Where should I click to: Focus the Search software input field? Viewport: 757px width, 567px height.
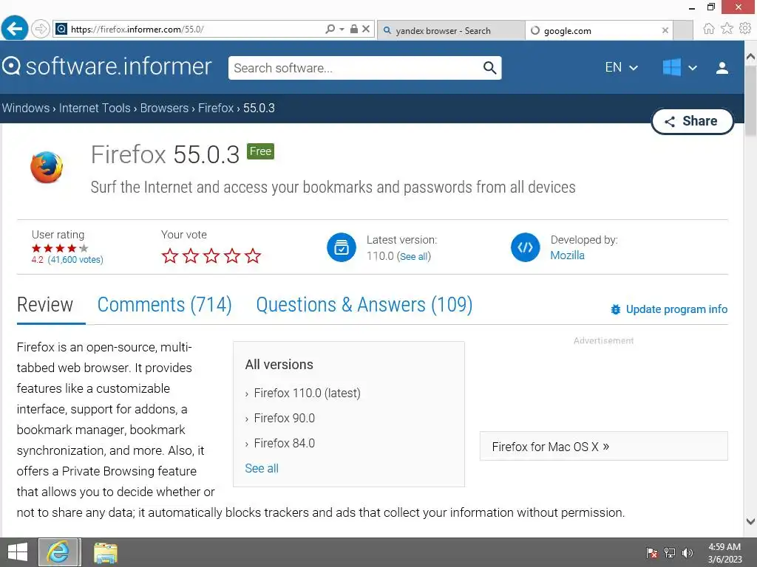tap(355, 68)
